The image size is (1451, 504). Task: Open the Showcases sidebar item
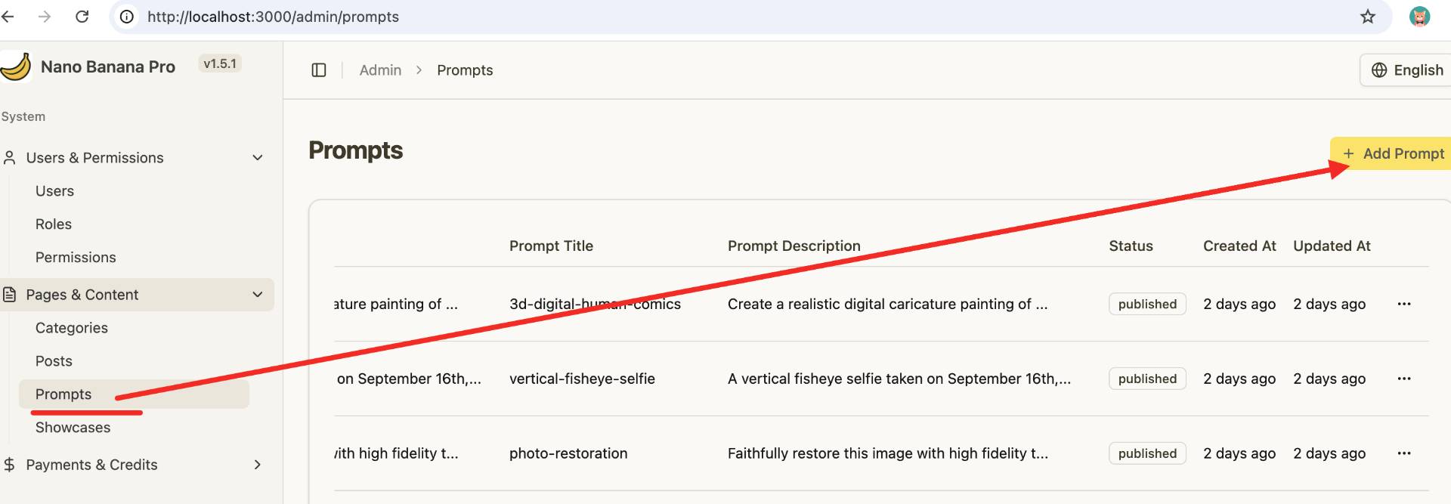[73, 428]
